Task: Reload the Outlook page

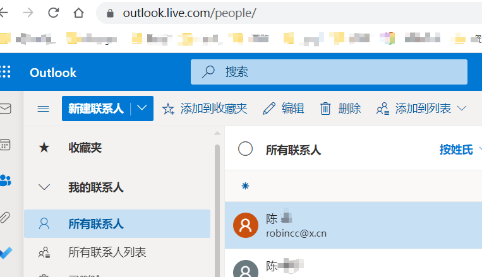Action: coord(53,13)
